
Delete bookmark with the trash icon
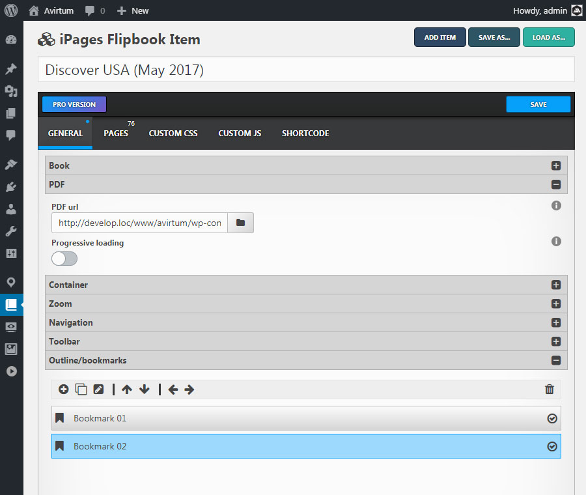(x=550, y=389)
